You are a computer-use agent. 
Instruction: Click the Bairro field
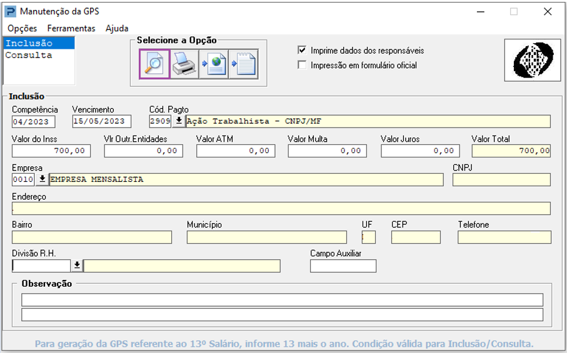point(92,237)
